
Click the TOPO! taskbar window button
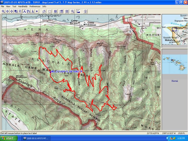click(x=36, y=138)
